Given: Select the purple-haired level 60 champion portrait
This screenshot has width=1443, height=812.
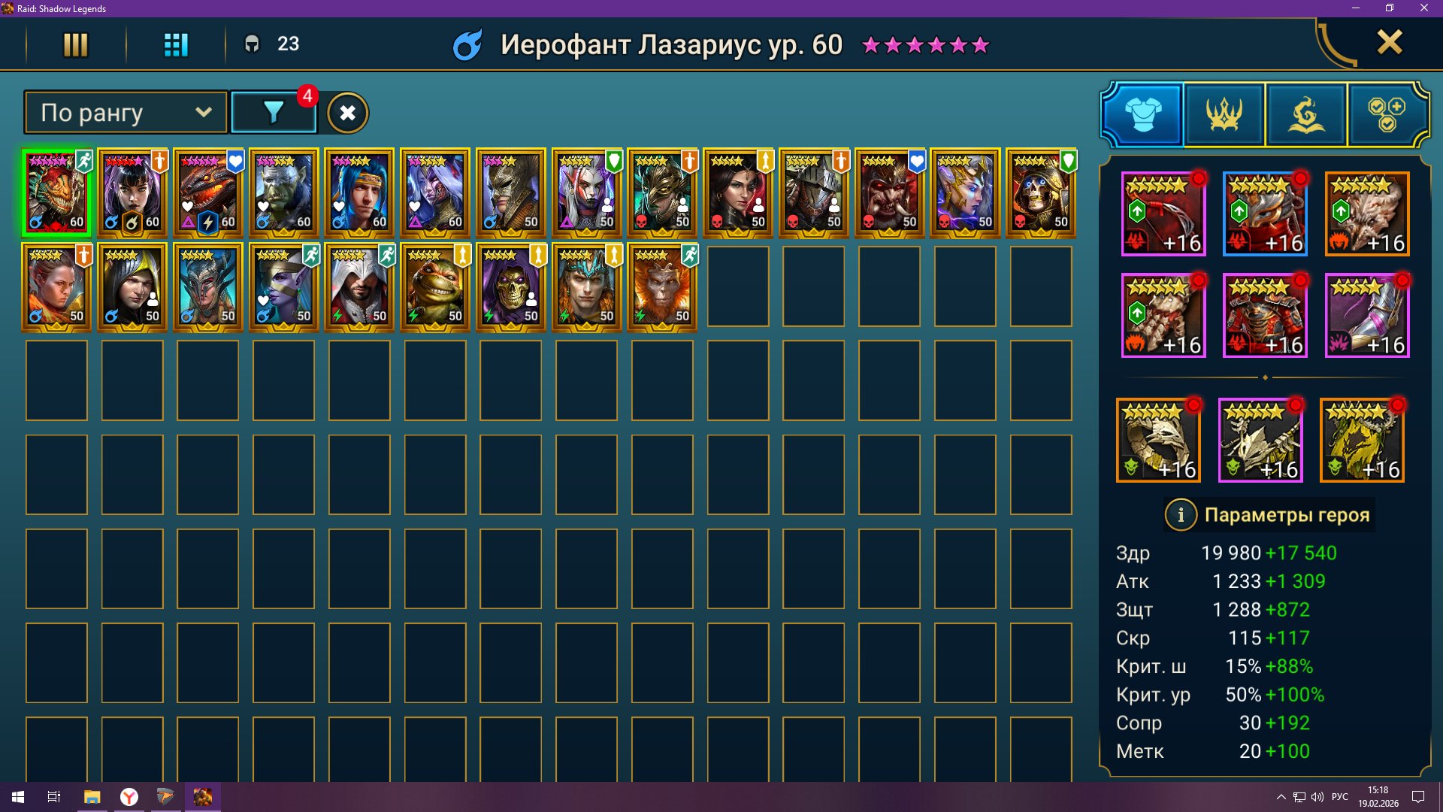Looking at the screenshot, I should coord(132,193).
